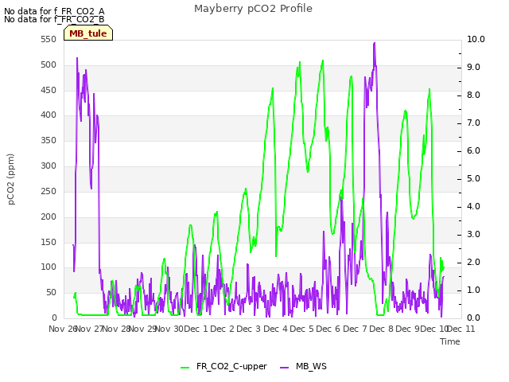Click the Dec 1 date label
The height and width of the screenshot is (382, 509).
coord(196,329)
